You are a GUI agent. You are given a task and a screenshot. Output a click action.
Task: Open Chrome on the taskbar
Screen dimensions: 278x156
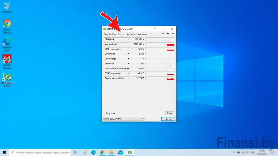[102, 152]
